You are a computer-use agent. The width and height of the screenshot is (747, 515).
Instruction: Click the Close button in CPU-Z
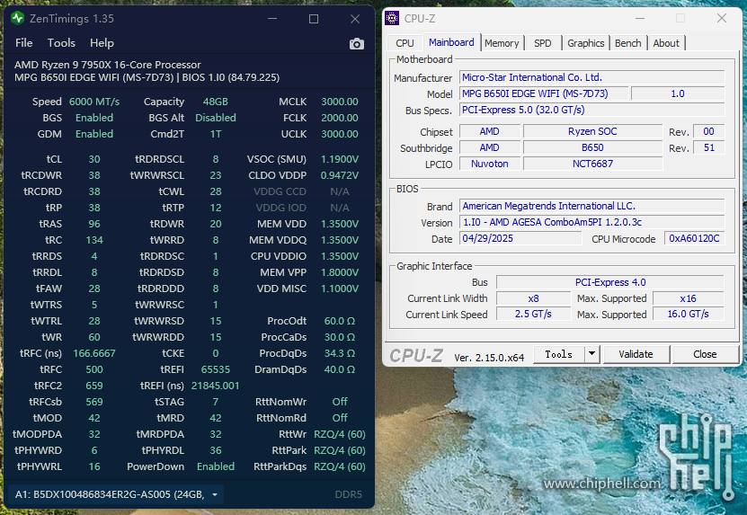[x=705, y=354]
